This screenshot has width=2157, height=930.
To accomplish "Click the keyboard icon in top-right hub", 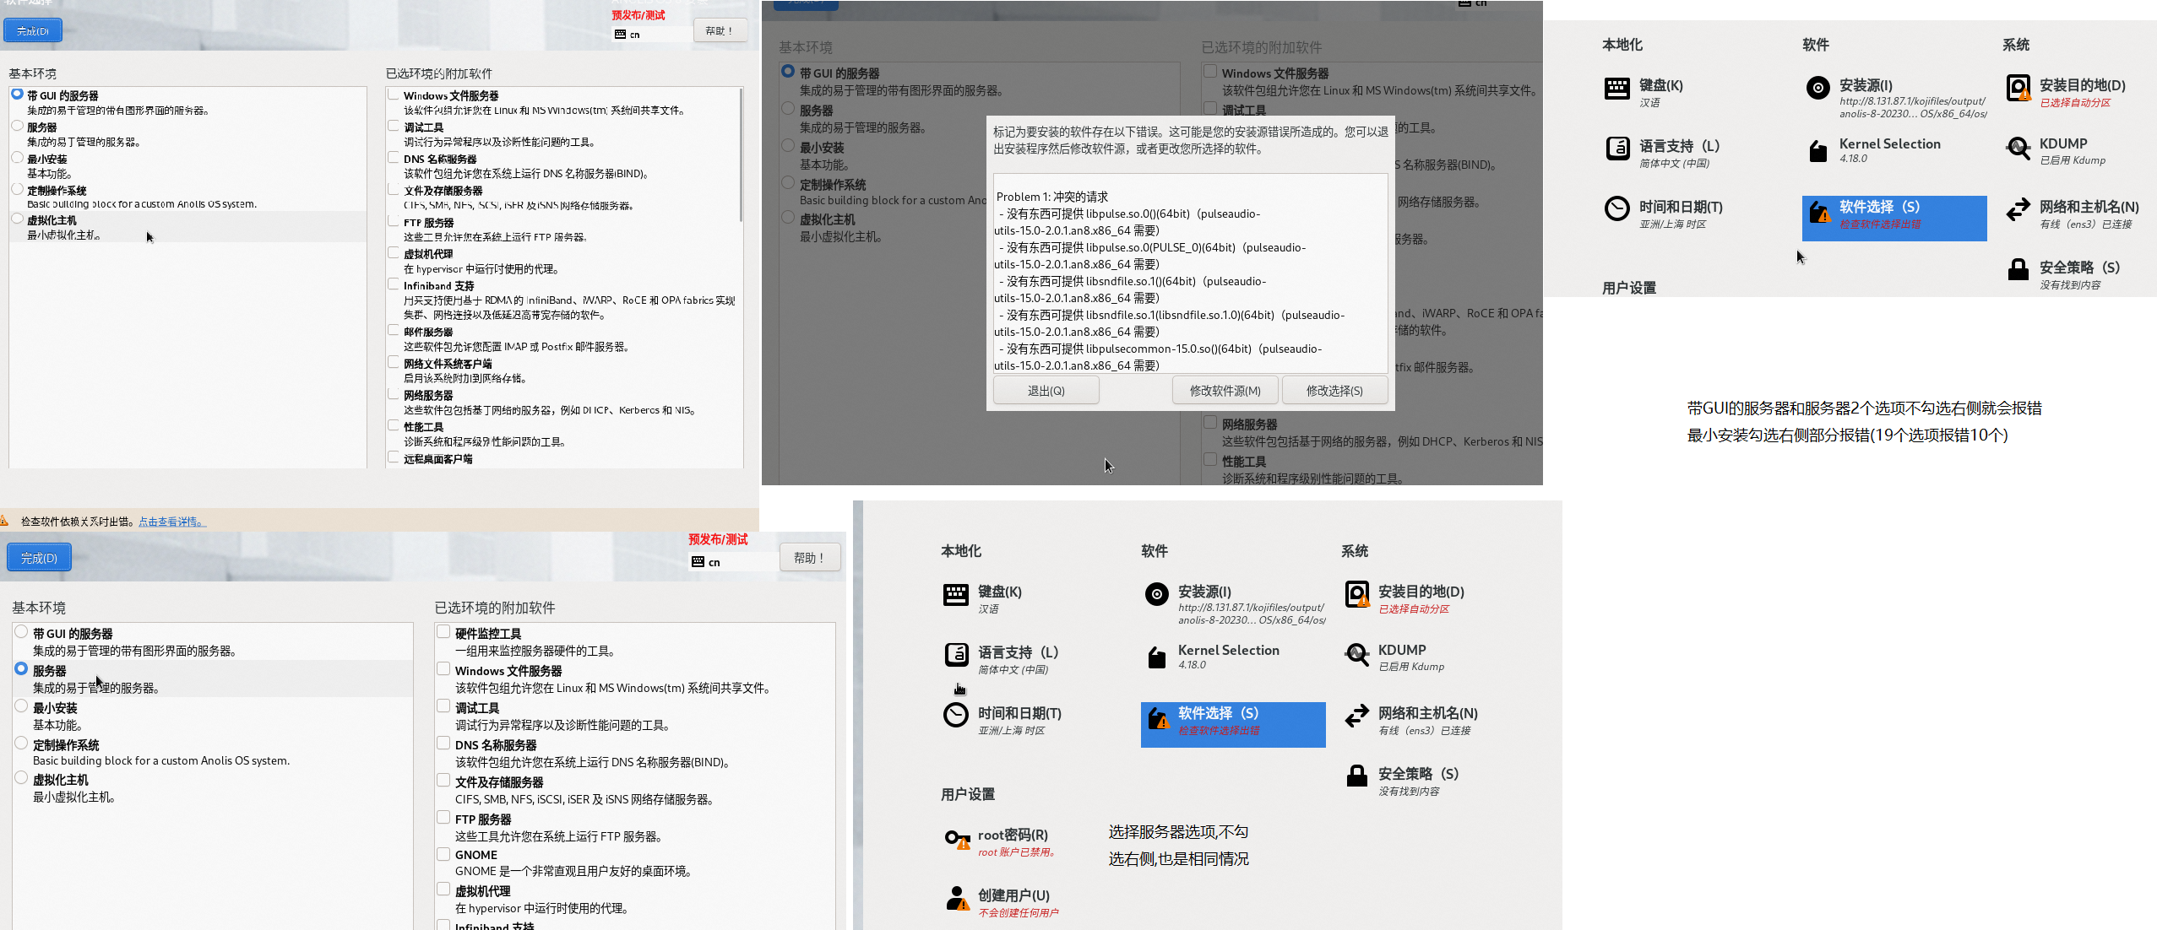I will tap(1616, 89).
